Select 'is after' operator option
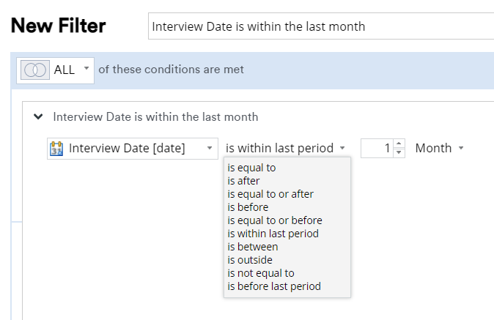Screen dimensions: 494x320 click(x=243, y=181)
